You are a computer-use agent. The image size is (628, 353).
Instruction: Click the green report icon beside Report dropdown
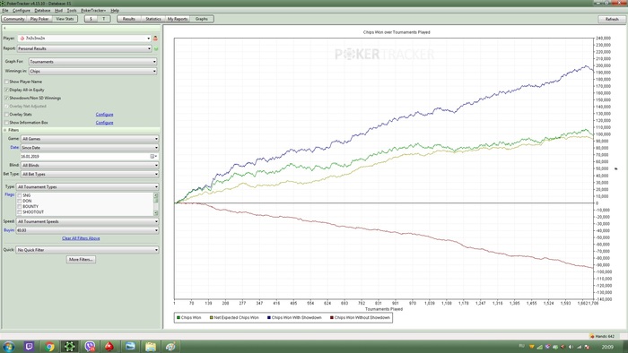156,48
